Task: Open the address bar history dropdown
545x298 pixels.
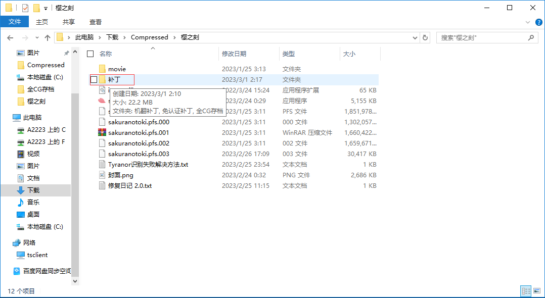Action: 415,37
